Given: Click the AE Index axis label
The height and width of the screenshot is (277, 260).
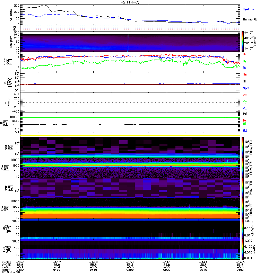Looking at the screenshot, I should coord(11,15).
